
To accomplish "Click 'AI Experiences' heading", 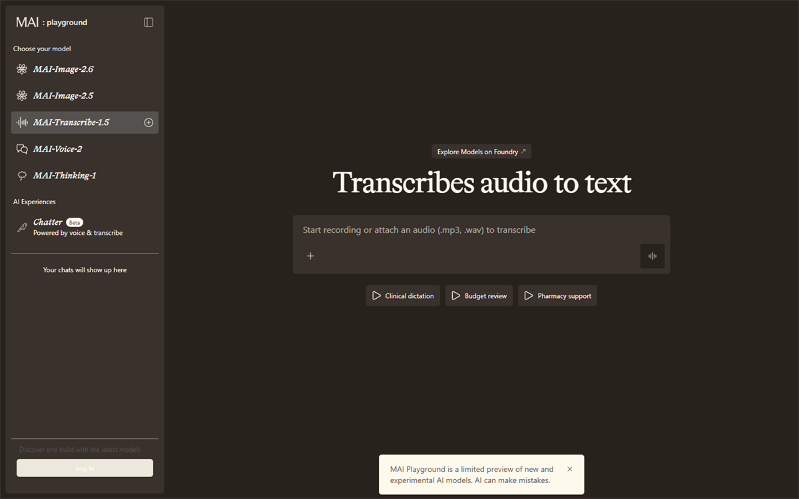I will point(35,202).
